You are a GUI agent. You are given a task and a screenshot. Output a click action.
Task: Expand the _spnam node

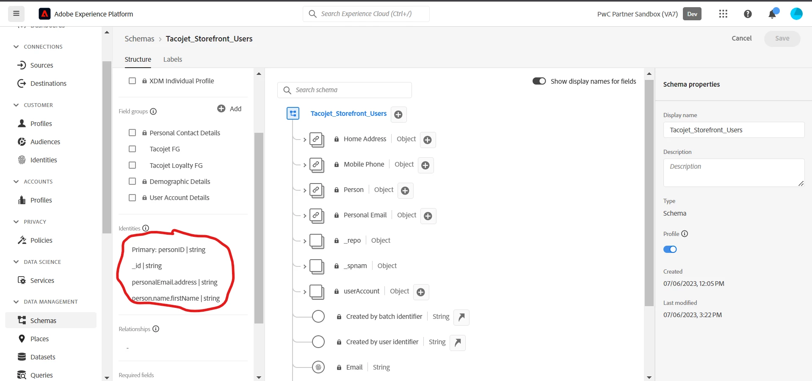click(x=305, y=267)
